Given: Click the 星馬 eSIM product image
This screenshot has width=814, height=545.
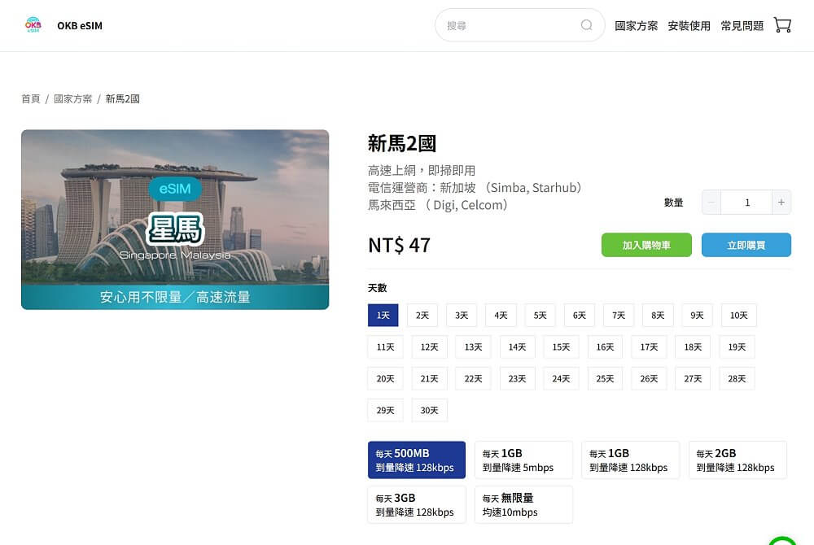Looking at the screenshot, I should 175,220.
